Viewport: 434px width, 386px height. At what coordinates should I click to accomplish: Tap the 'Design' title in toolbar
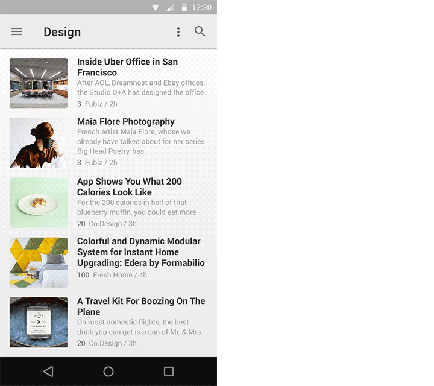pos(62,32)
